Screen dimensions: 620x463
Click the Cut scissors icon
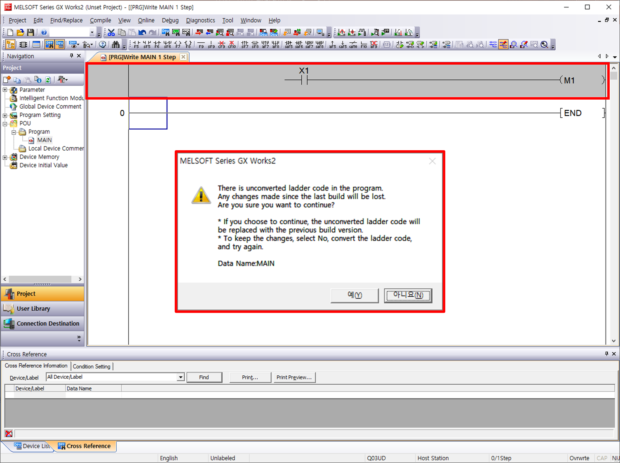point(111,33)
